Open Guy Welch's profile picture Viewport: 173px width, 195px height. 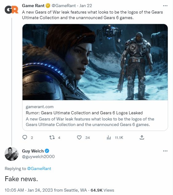click(x=12, y=154)
